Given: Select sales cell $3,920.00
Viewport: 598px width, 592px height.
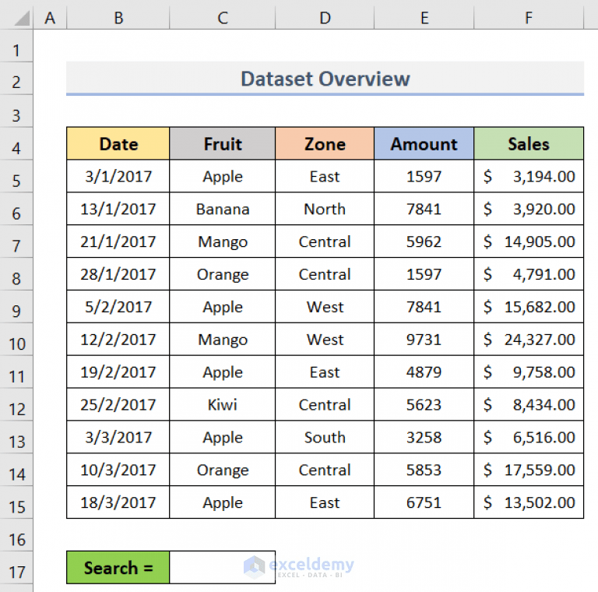Looking at the screenshot, I should (529, 209).
